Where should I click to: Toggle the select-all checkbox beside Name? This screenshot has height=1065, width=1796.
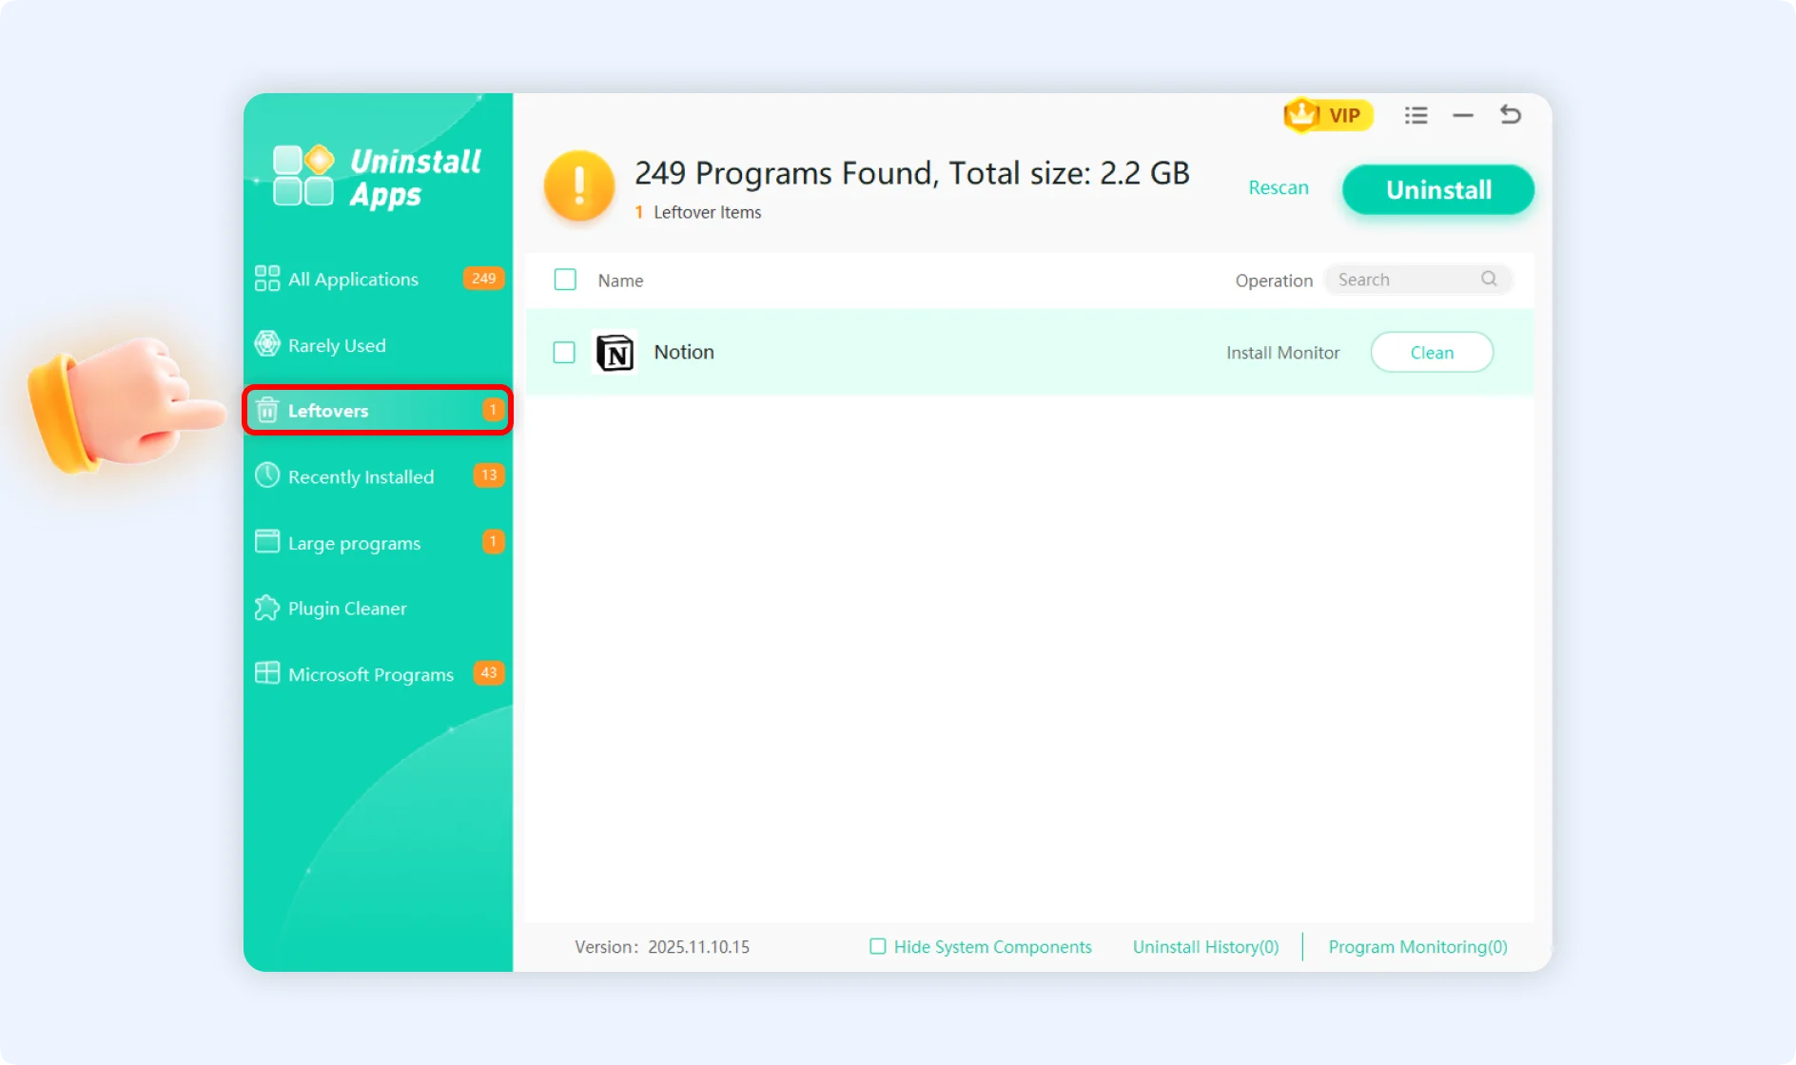[565, 280]
